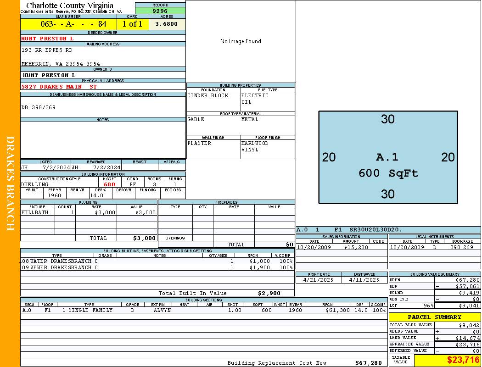Select the yellow map number field
Viewport: 482px width, 367px height.
pyautogui.click(x=68, y=24)
